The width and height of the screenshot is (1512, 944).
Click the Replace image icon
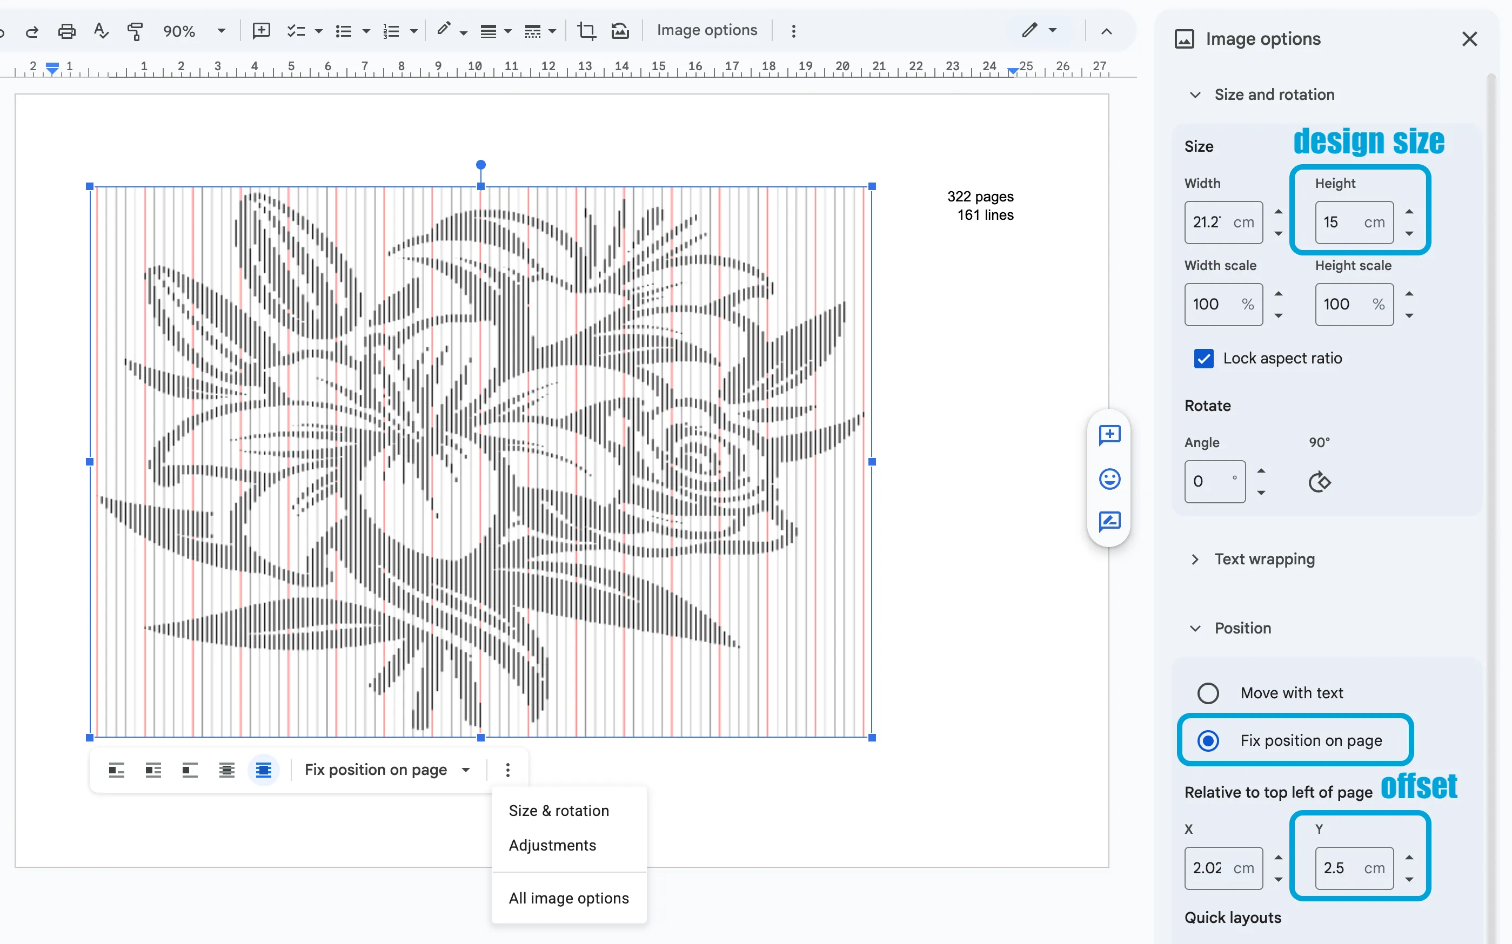click(619, 31)
